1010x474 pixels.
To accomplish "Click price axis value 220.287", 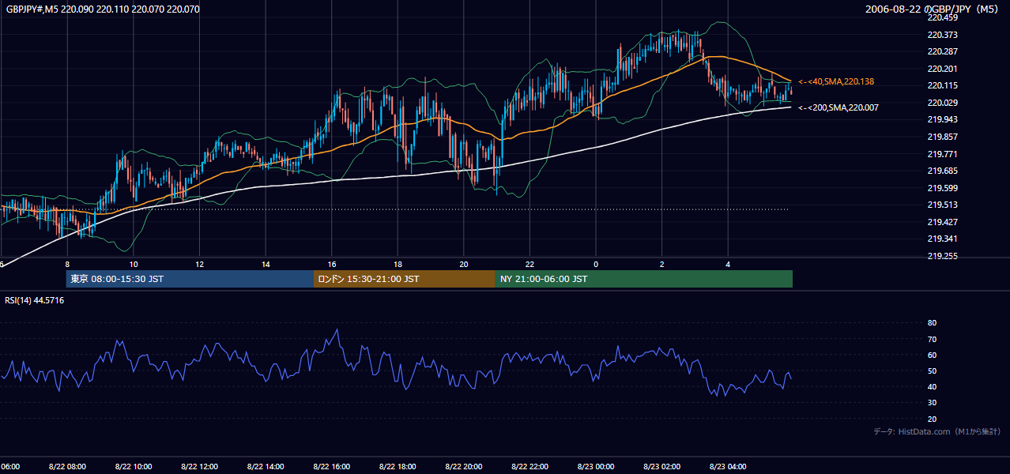I will (942, 51).
